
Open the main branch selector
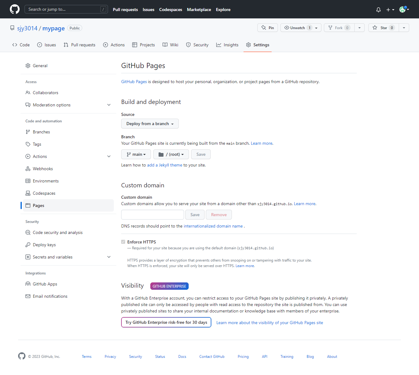pos(136,154)
